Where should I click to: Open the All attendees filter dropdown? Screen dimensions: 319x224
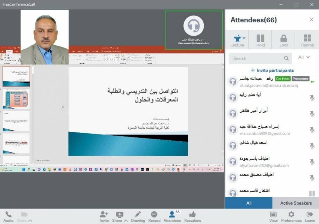[x=304, y=57]
